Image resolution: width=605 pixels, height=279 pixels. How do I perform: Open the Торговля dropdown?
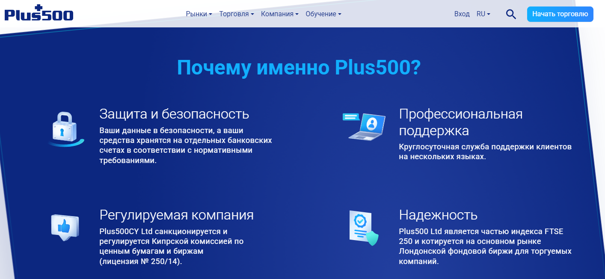click(x=236, y=14)
